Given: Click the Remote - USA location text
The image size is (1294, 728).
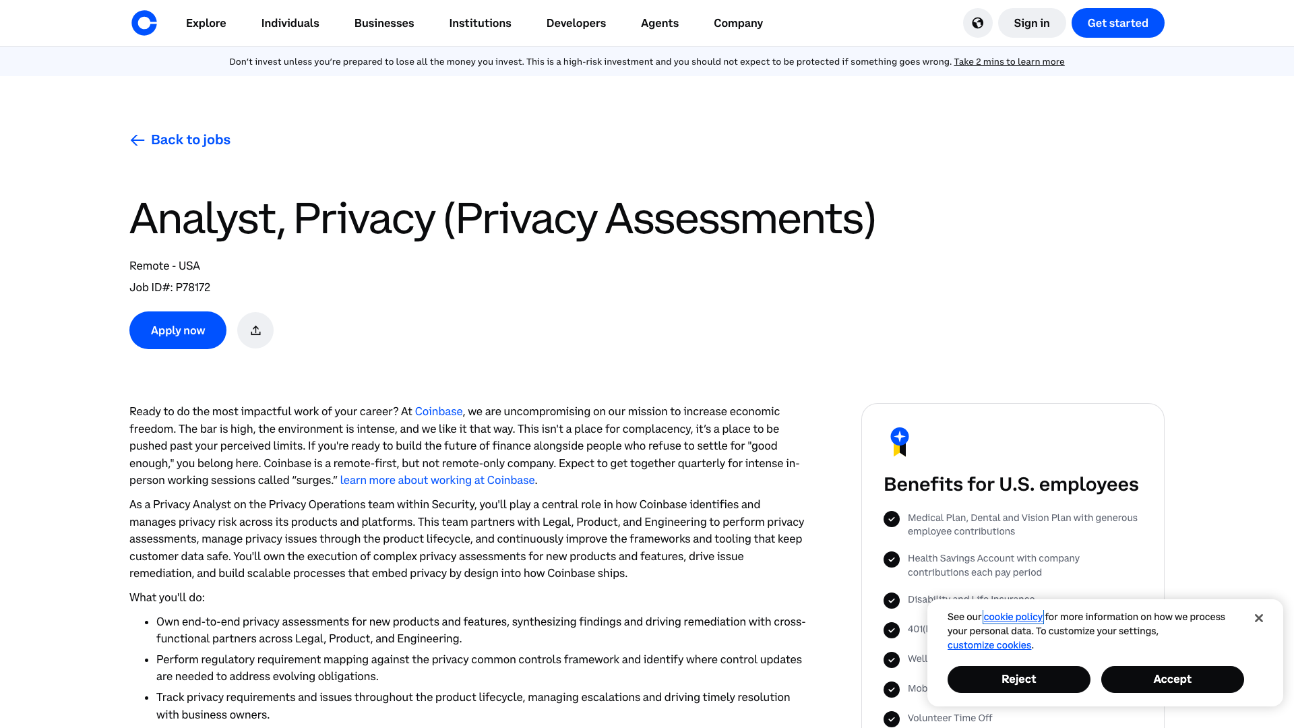Looking at the screenshot, I should click(x=164, y=266).
